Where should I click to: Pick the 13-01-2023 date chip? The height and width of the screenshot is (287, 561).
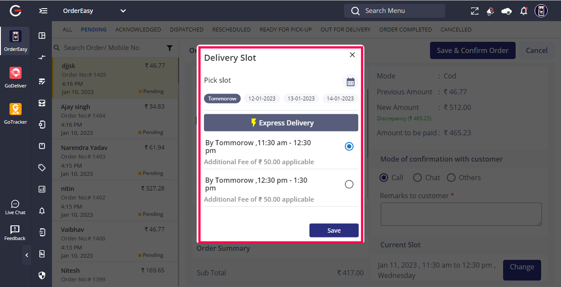point(301,99)
